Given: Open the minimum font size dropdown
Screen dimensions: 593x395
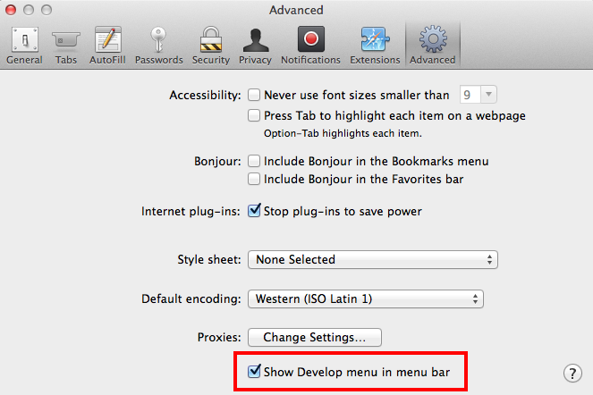Looking at the screenshot, I should 479,95.
